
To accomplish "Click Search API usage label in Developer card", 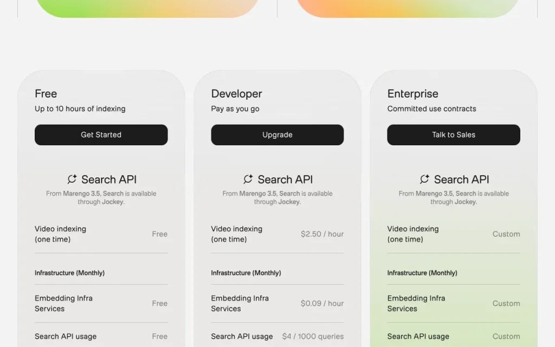I will pos(242,336).
